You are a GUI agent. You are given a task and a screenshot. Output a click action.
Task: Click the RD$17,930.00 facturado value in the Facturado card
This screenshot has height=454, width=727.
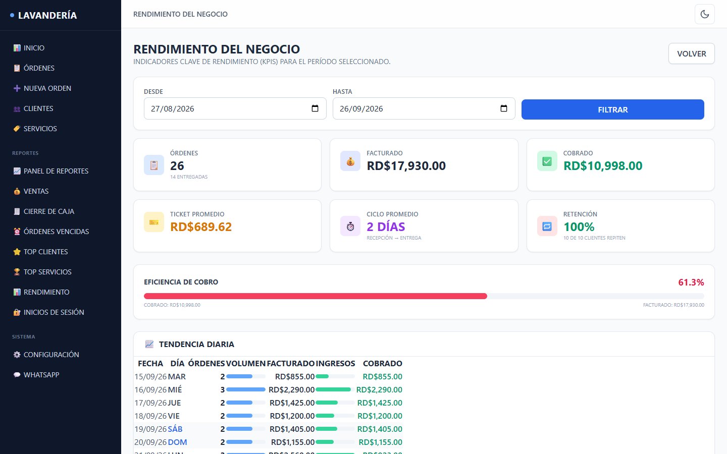pos(406,165)
